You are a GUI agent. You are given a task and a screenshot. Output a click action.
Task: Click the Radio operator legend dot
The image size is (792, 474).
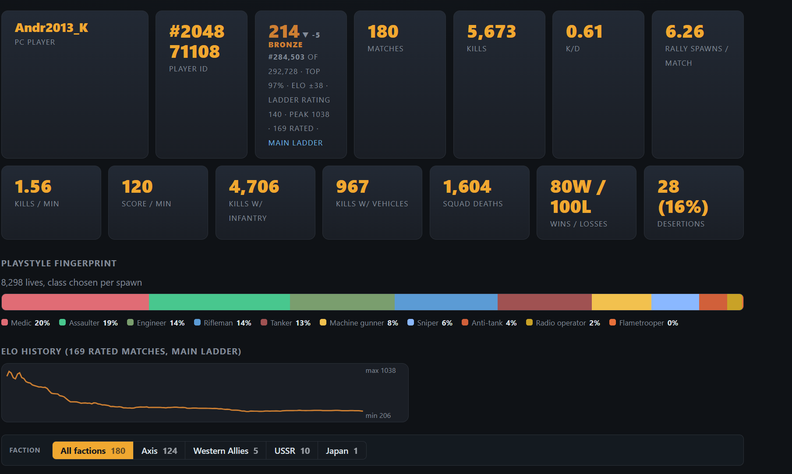point(529,322)
